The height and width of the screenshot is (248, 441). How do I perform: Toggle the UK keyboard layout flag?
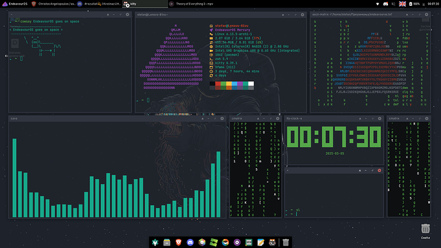403,4
